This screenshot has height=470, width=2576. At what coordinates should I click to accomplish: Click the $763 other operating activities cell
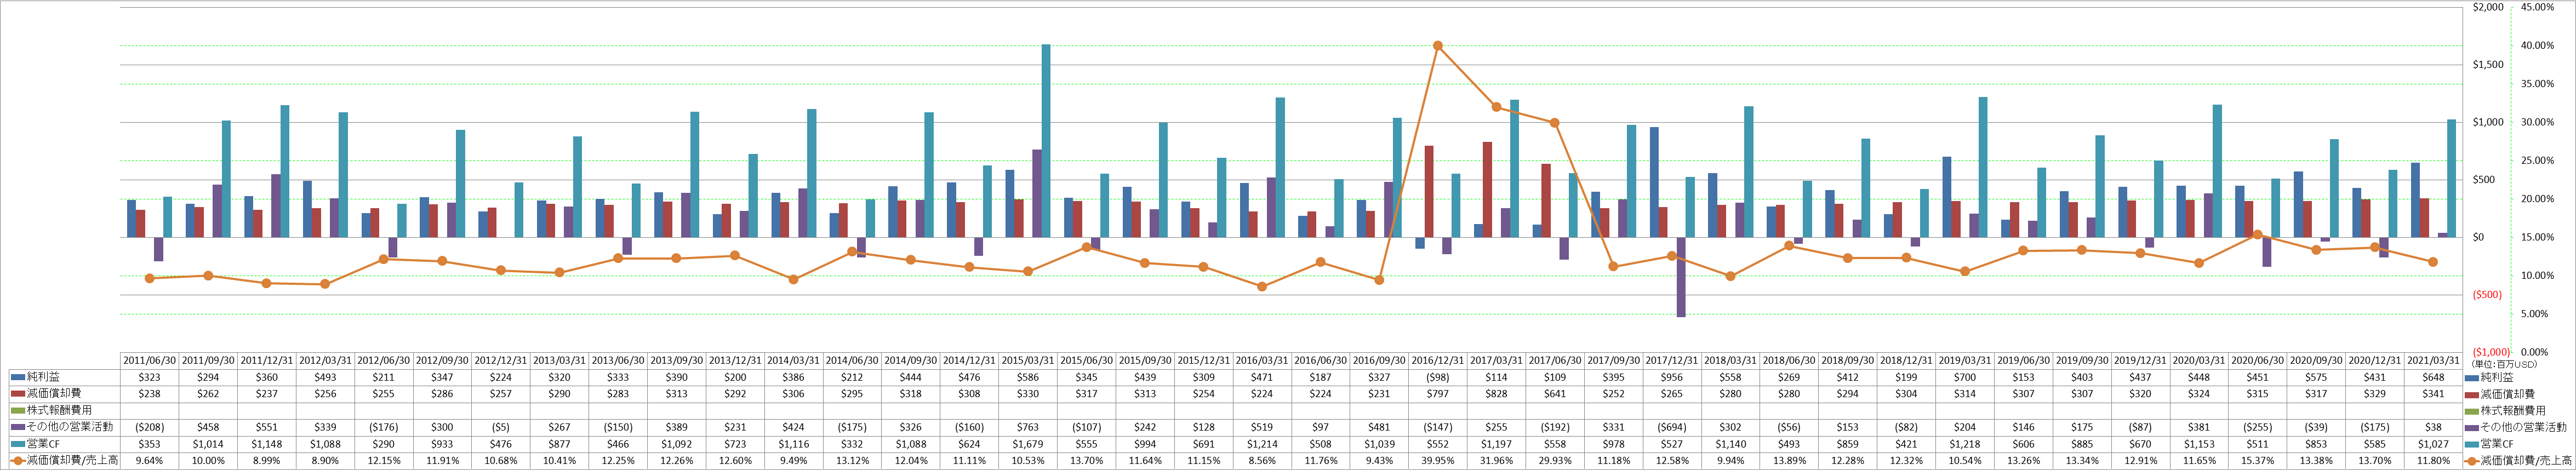[1027, 427]
